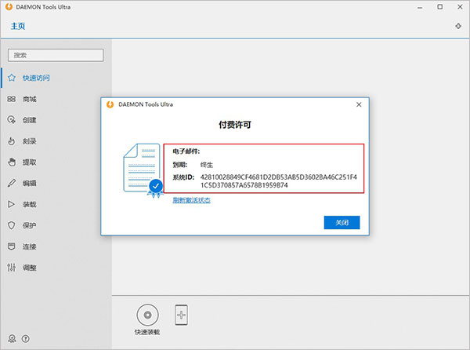
Task: Click the 快速装载 quick mount disc icon
Action: [147, 315]
